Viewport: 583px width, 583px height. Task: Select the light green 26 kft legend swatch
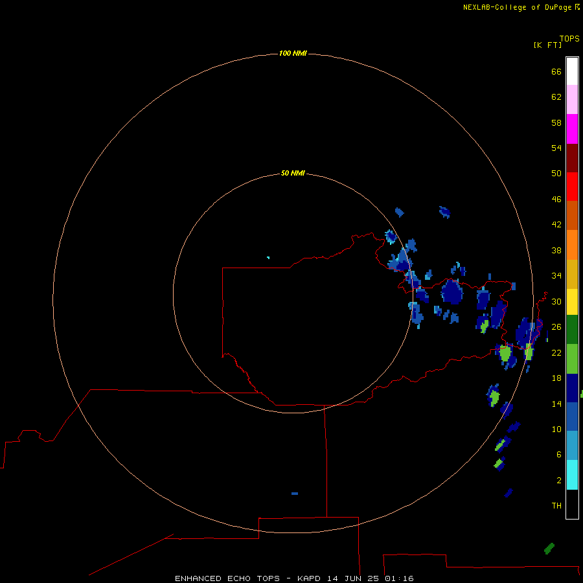click(572, 359)
